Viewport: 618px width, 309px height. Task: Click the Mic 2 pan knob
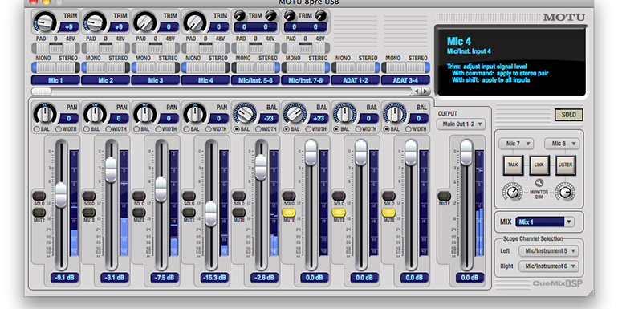pyautogui.click(x=96, y=114)
